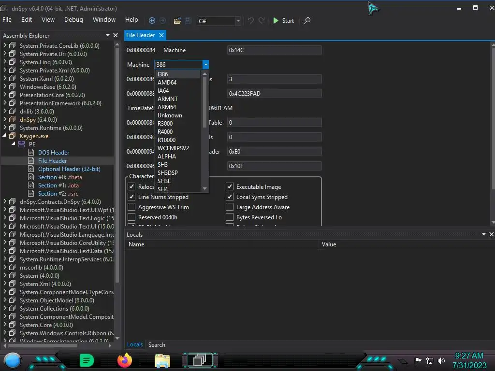Image resolution: width=495 pixels, height=371 pixels.
Task: Open Optional Header (32-bit) node
Action: tap(69, 169)
